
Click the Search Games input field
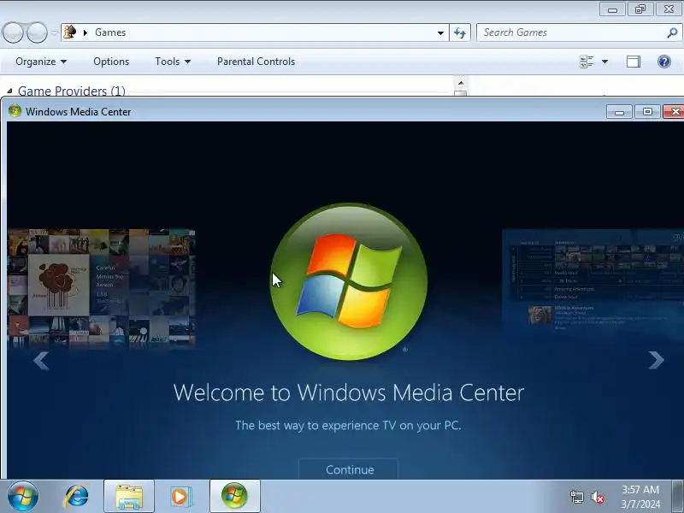pyautogui.click(x=571, y=32)
